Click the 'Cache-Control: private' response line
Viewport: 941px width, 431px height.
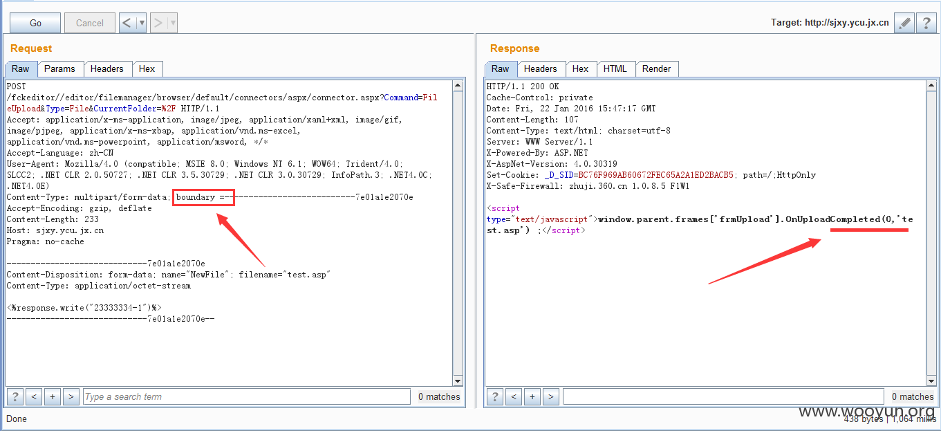click(x=540, y=98)
